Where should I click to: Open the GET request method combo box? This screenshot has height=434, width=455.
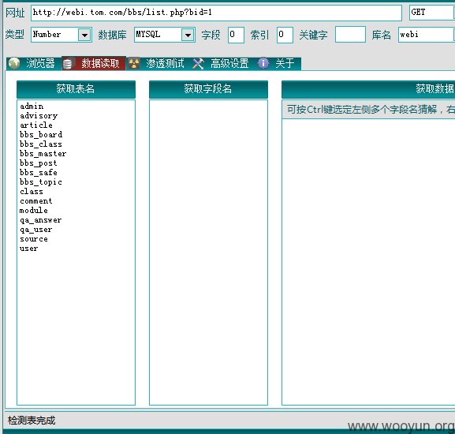[x=432, y=13]
